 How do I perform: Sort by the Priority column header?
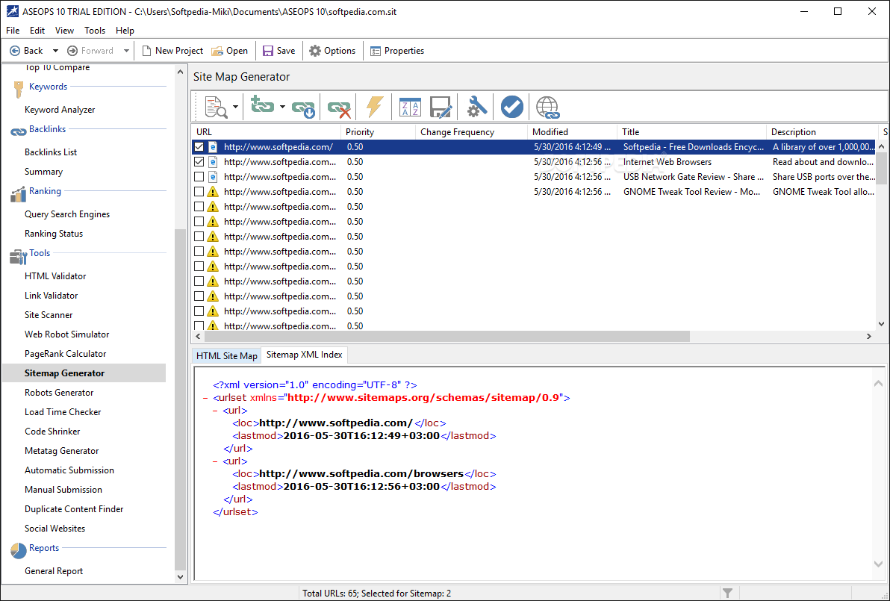click(378, 131)
